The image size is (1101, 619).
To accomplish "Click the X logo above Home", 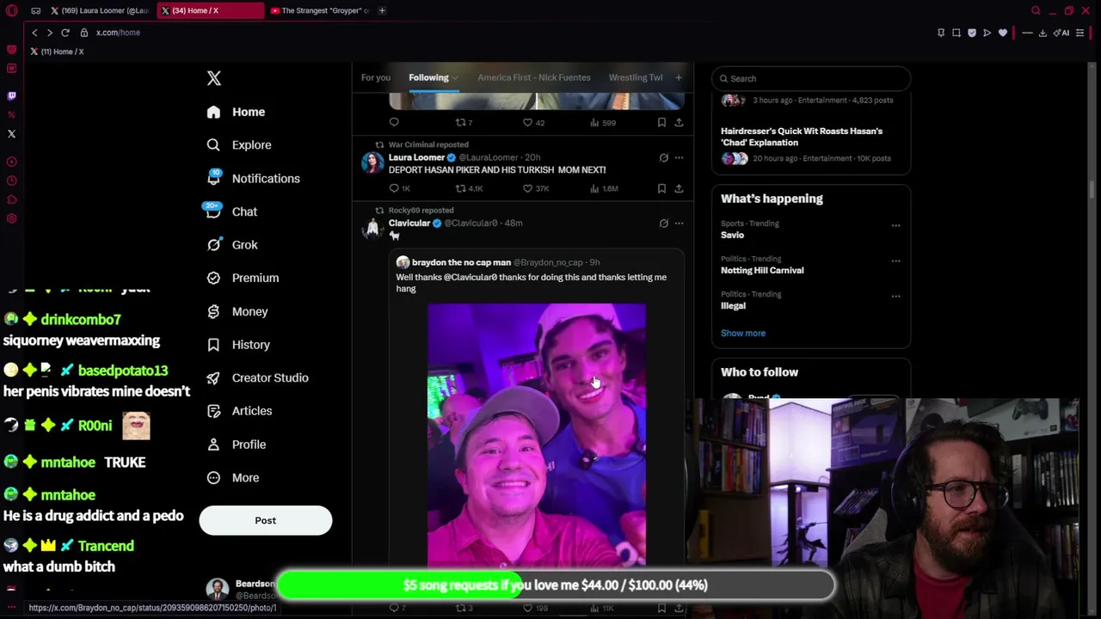I will tap(214, 78).
